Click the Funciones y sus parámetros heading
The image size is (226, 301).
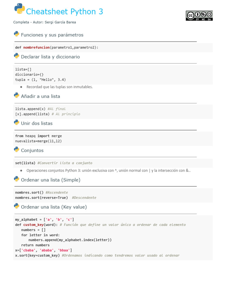(x=52, y=35)
